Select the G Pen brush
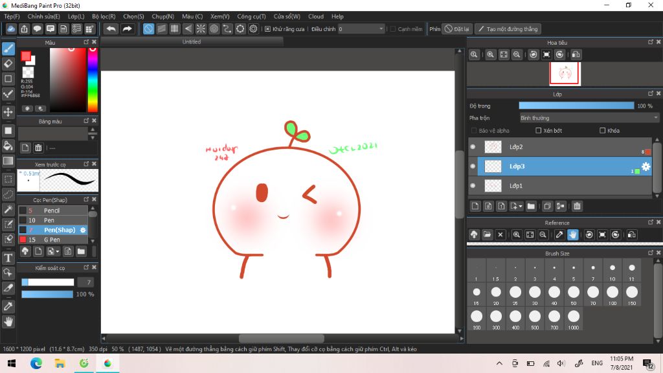The width and height of the screenshot is (663, 373). coord(53,240)
